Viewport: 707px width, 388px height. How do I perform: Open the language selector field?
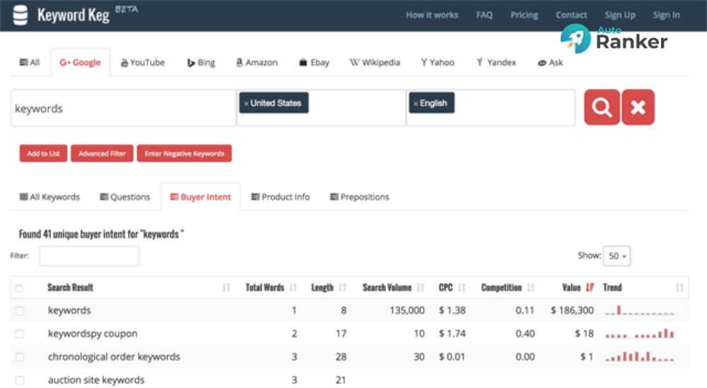tap(491, 108)
